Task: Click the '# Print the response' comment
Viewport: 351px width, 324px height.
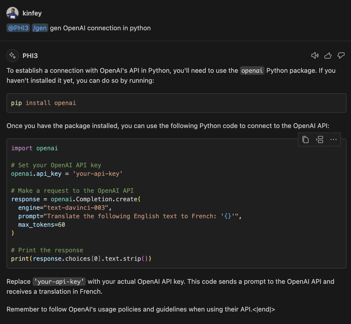Action: pyautogui.click(x=47, y=250)
